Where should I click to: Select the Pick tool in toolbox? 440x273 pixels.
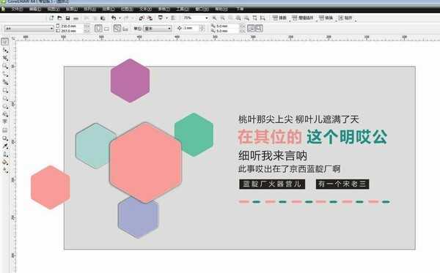(5, 42)
